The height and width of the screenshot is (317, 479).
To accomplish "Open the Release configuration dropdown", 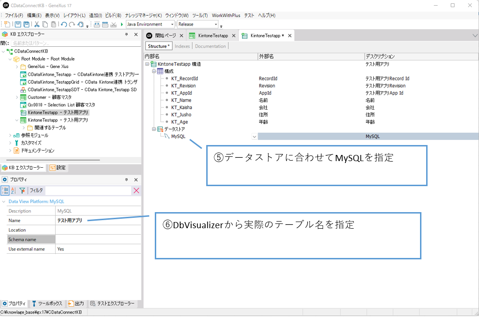I will click(x=216, y=25).
